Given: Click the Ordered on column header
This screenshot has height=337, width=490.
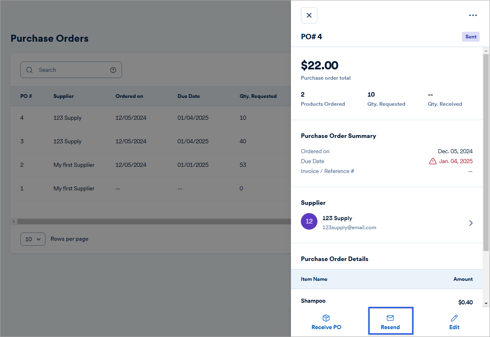Looking at the screenshot, I should click(130, 96).
